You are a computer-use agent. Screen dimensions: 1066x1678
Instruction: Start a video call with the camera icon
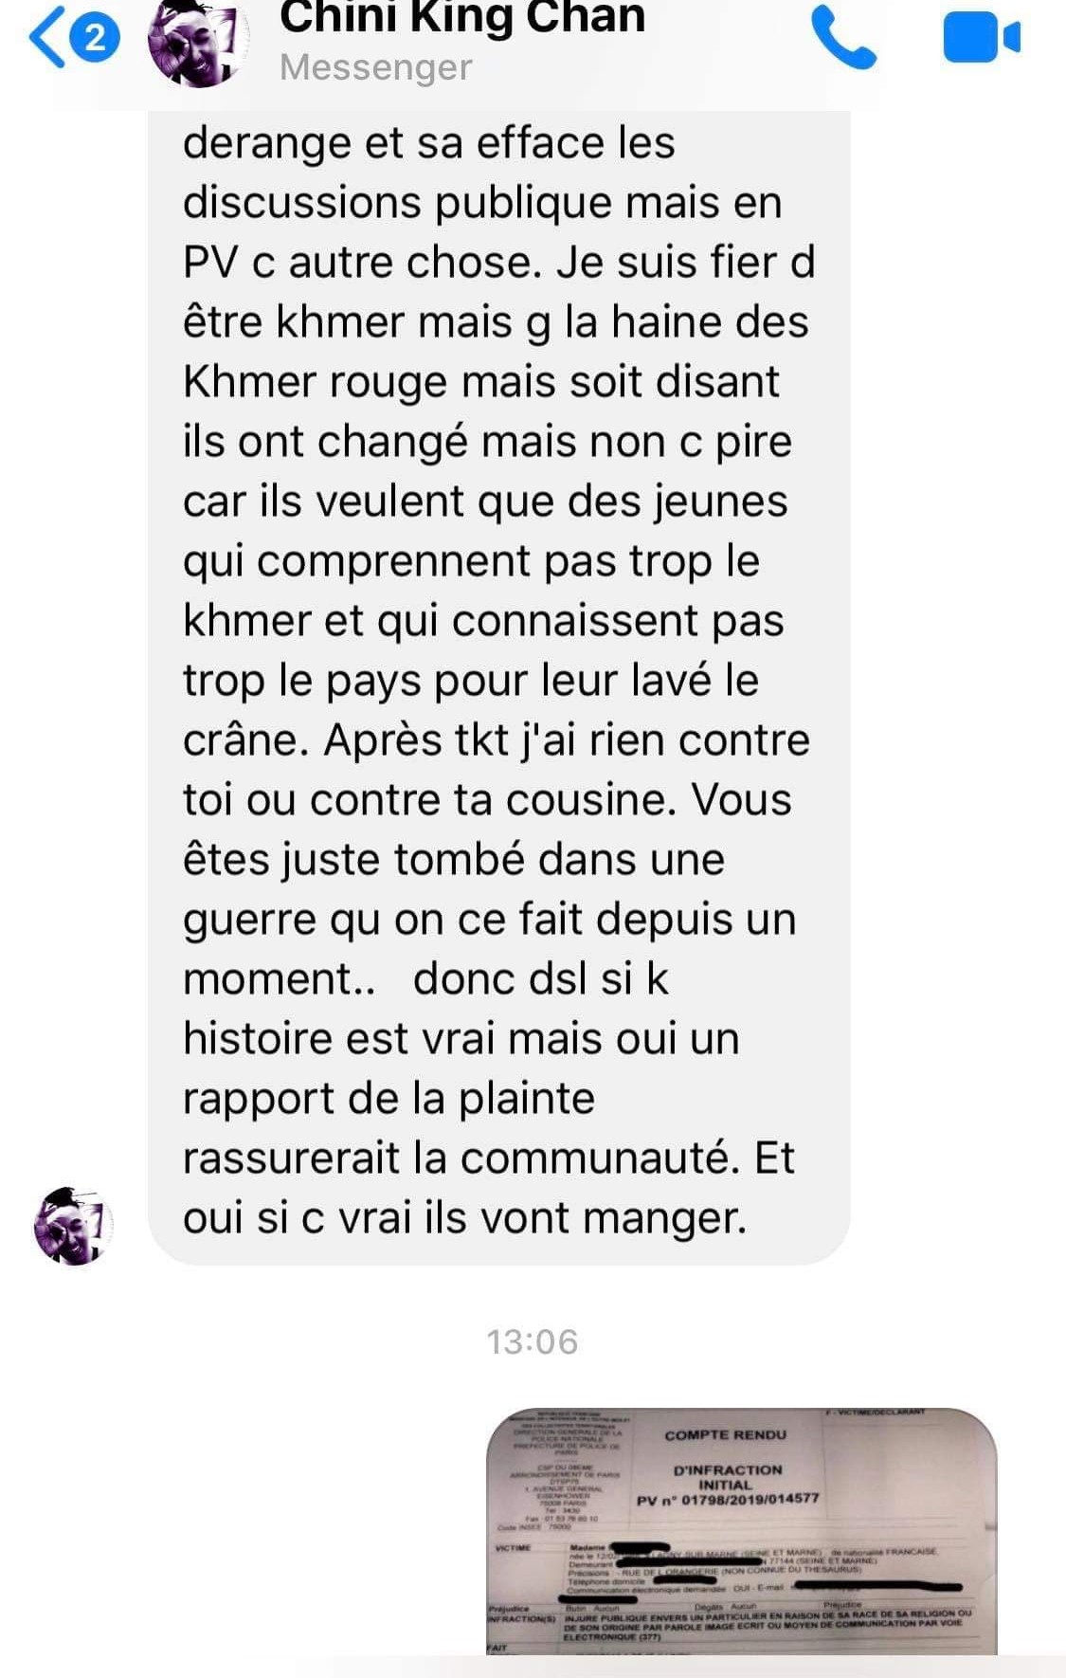pos(982,37)
